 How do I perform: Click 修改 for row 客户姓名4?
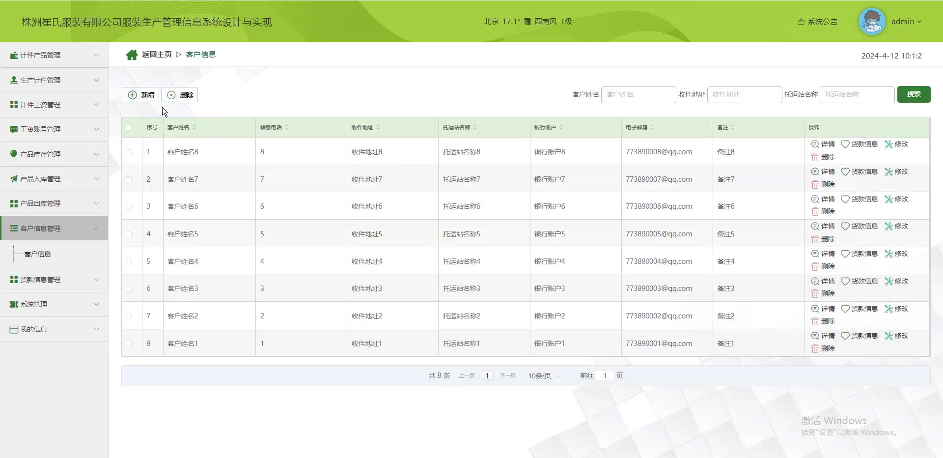click(x=896, y=254)
